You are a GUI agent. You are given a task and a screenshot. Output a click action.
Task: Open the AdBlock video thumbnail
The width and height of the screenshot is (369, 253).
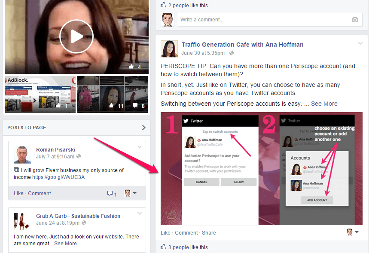40,94
